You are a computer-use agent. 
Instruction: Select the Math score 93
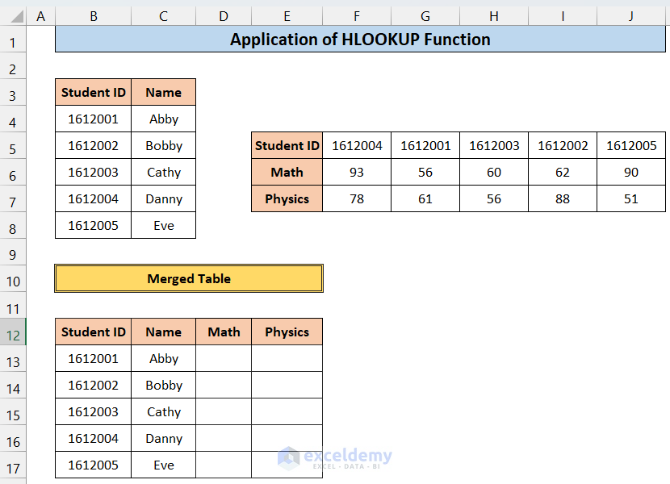coord(357,172)
